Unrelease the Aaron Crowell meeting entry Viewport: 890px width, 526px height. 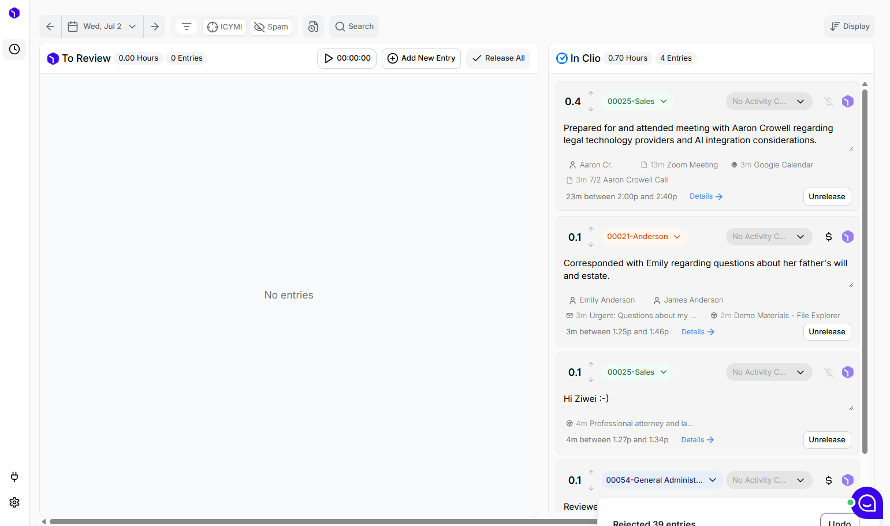826,197
